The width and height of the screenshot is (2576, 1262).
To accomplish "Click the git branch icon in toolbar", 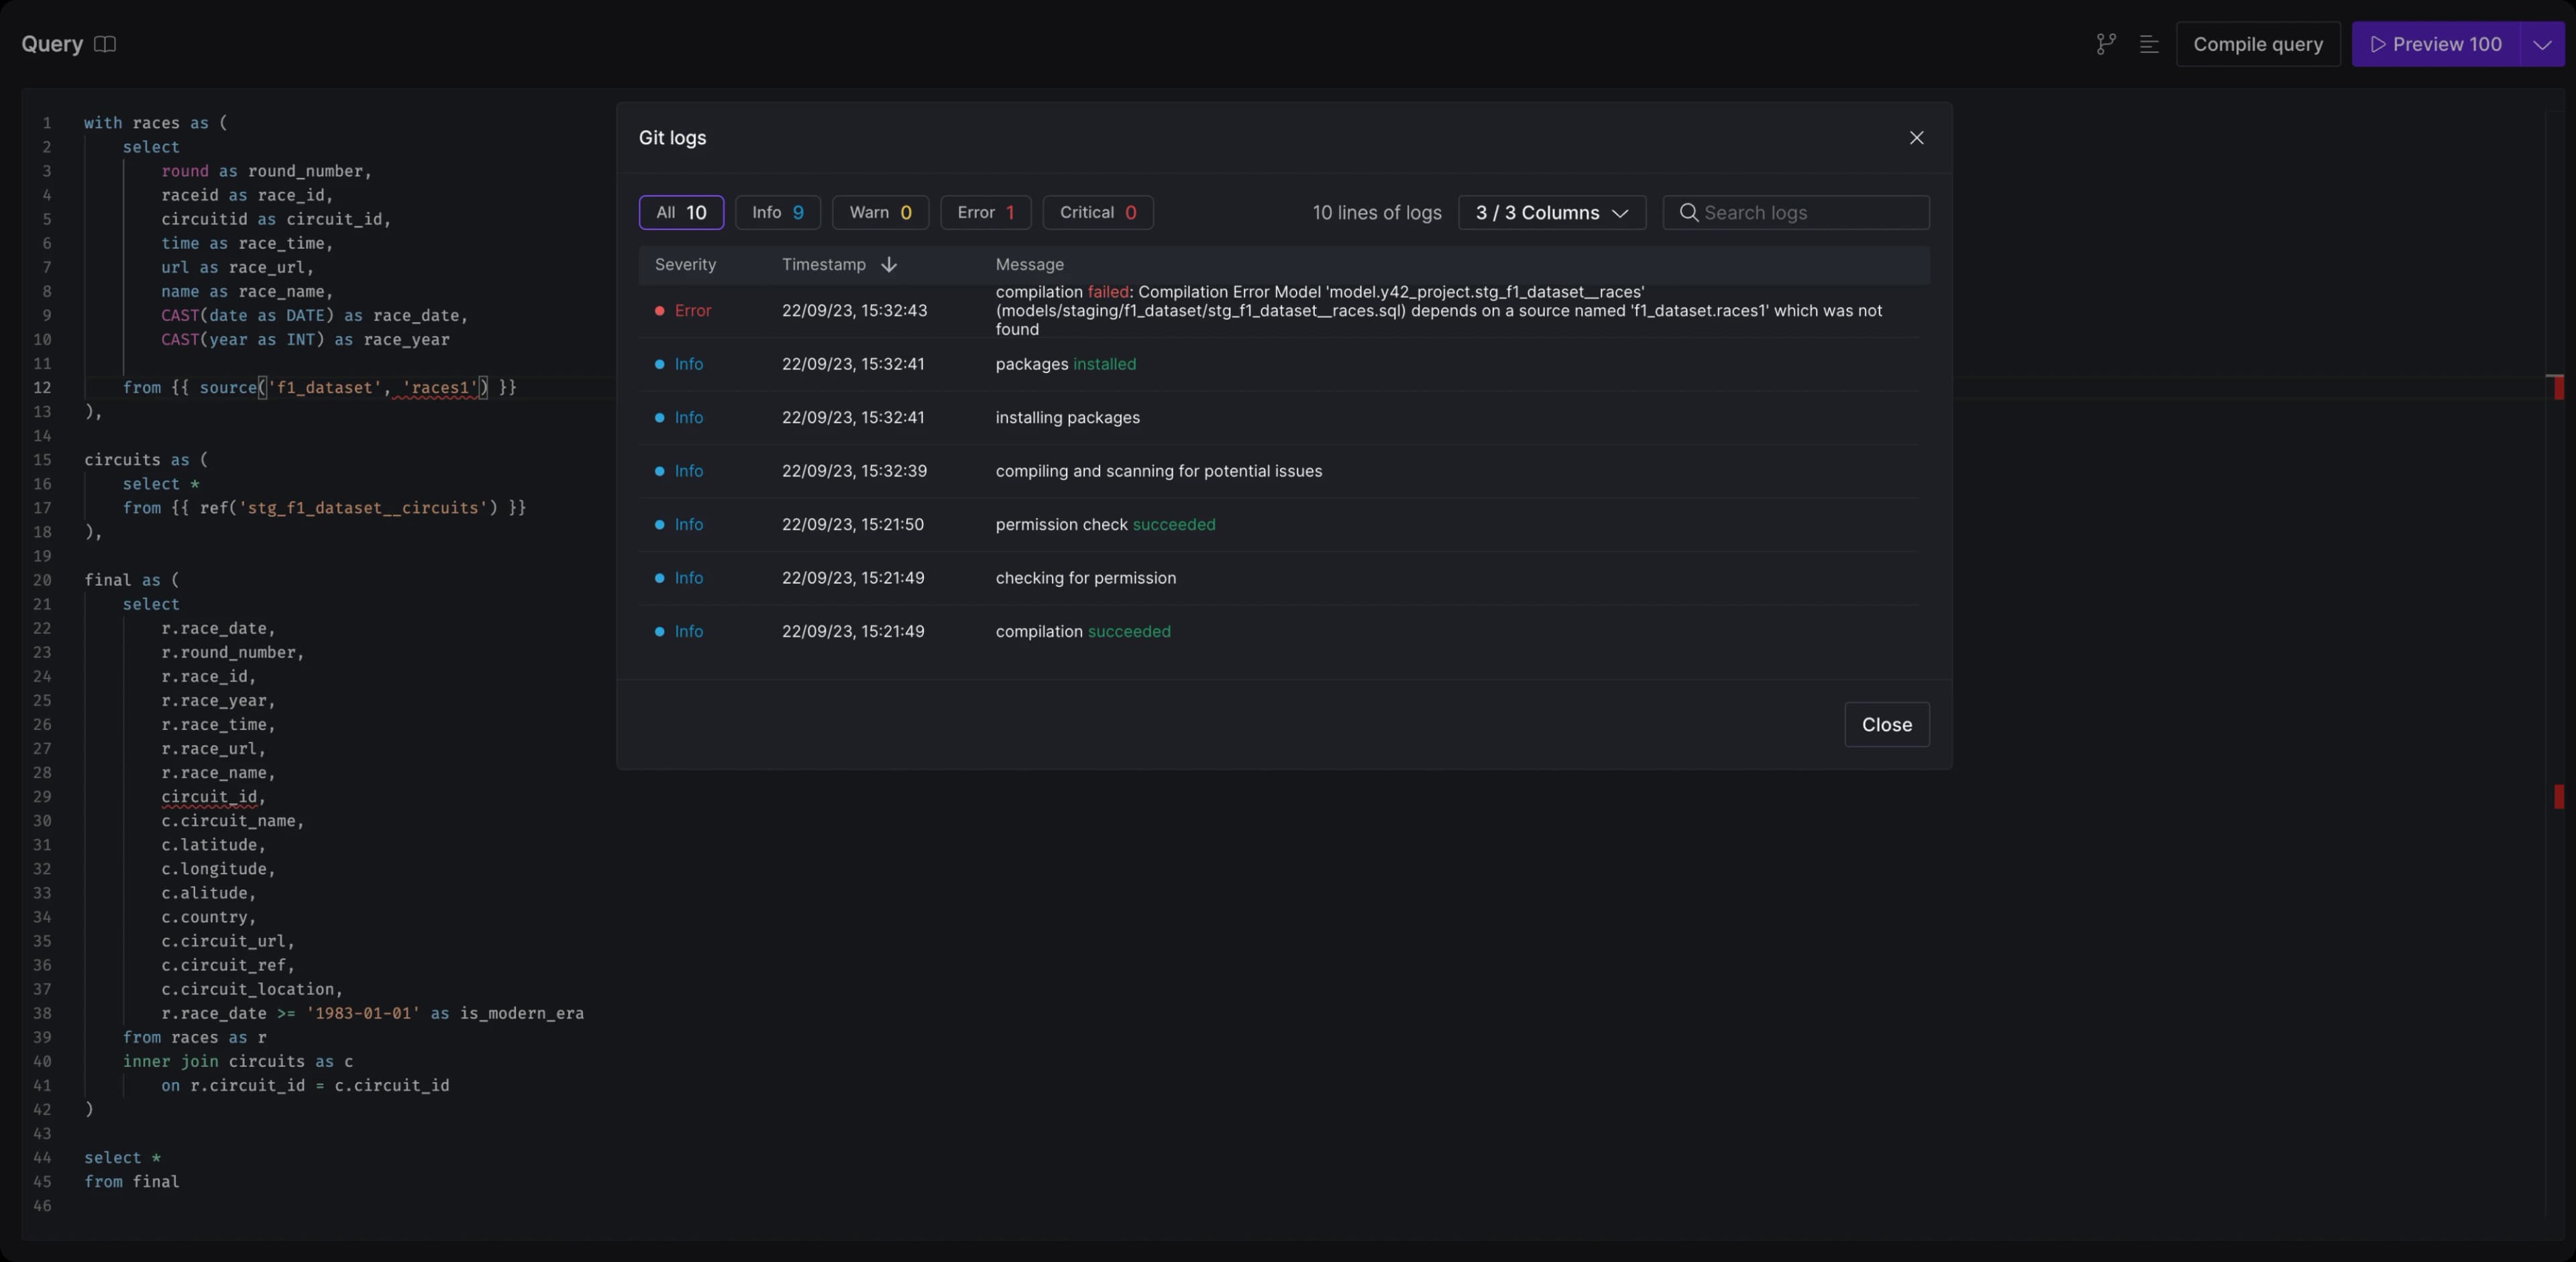I will (2106, 44).
